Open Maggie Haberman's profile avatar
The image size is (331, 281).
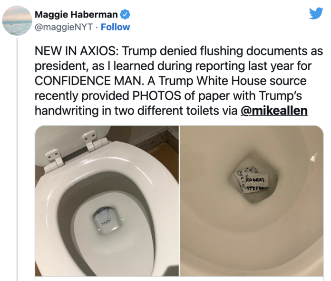(17, 20)
